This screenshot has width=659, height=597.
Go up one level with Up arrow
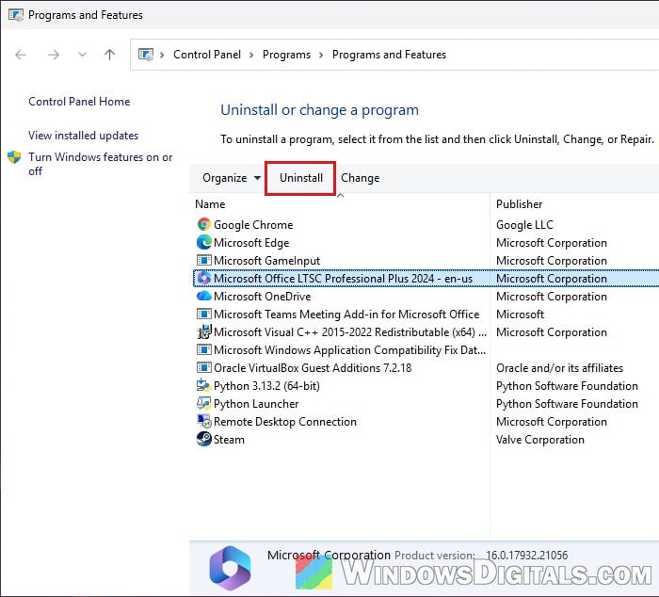[x=110, y=55]
